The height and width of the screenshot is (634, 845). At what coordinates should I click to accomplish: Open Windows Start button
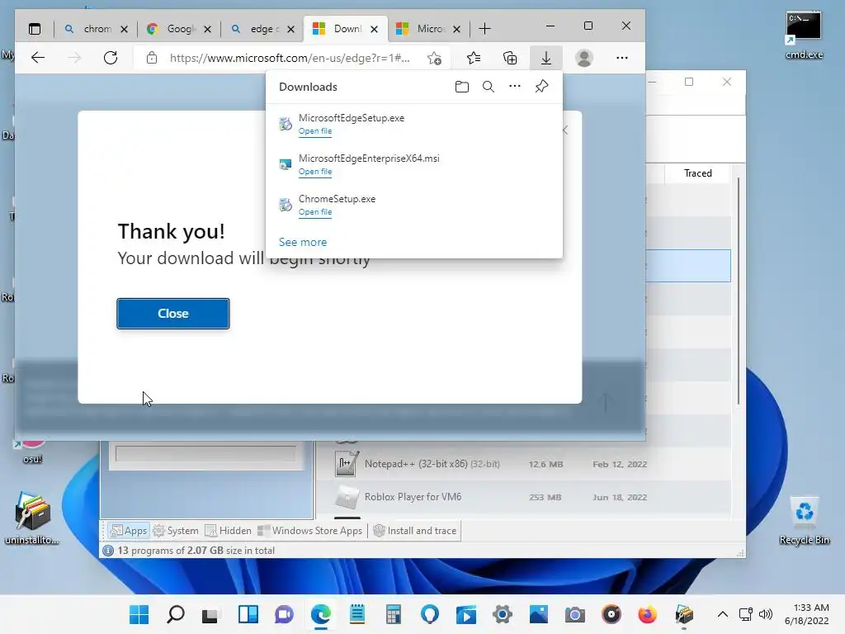(139, 614)
